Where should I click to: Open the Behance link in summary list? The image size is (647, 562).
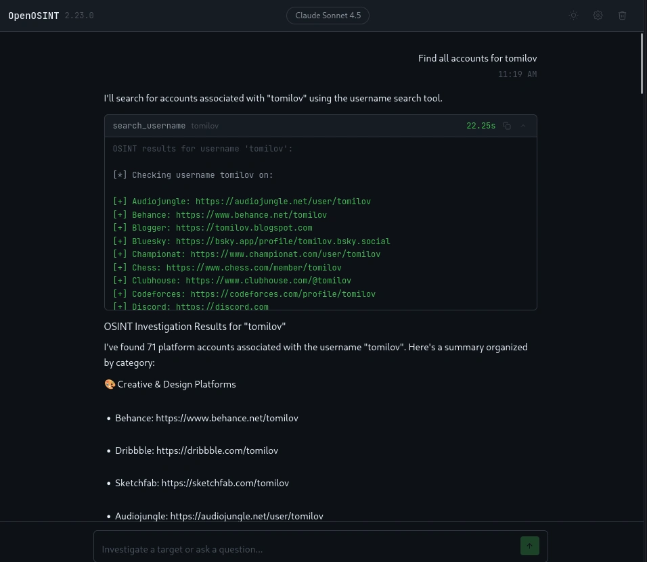tap(227, 418)
